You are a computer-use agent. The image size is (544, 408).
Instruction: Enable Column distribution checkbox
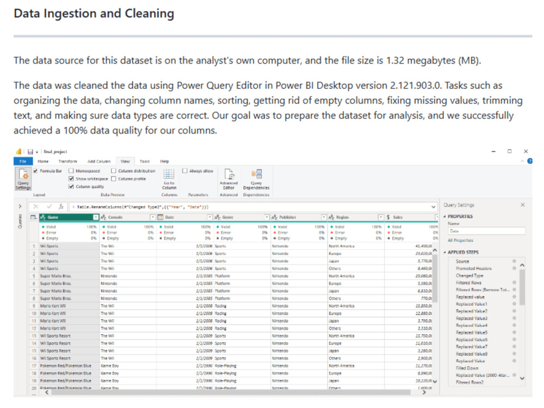point(114,171)
